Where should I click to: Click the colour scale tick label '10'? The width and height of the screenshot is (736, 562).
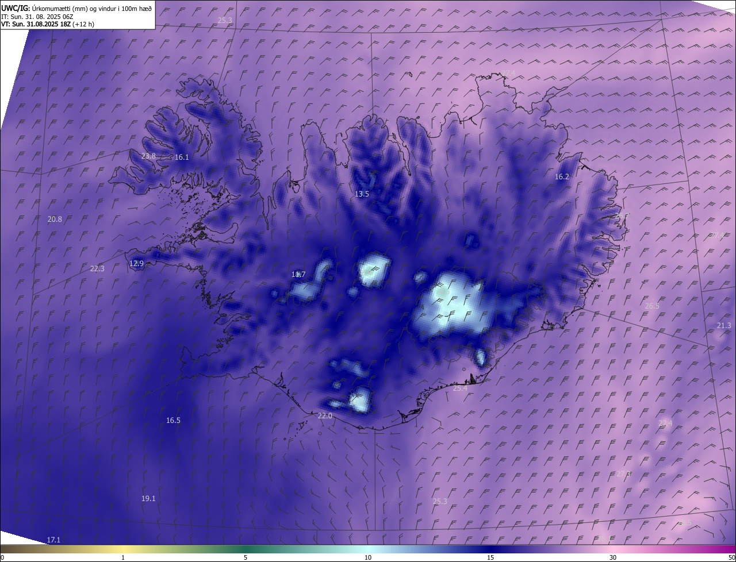[368, 557]
